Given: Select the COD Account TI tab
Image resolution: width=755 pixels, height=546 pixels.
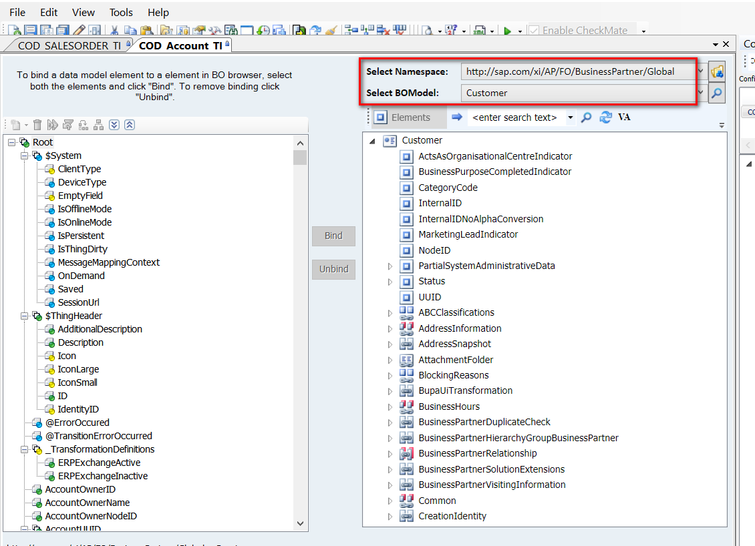Looking at the screenshot, I should coord(180,45).
